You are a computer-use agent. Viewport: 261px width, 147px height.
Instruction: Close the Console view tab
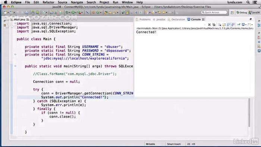tap(203, 19)
